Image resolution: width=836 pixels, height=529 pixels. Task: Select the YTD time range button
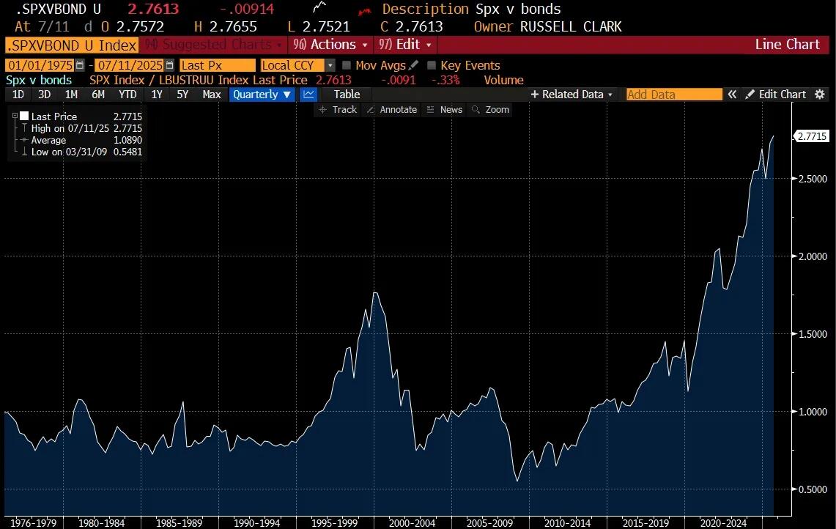(x=127, y=95)
